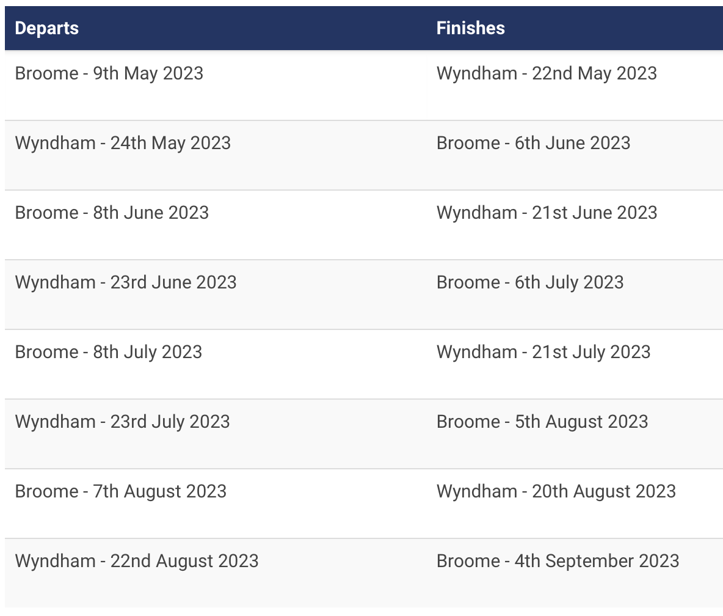Select Broome - 7th August 2023 departure
This screenshot has height=616, width=723.
tap(120, 491)
